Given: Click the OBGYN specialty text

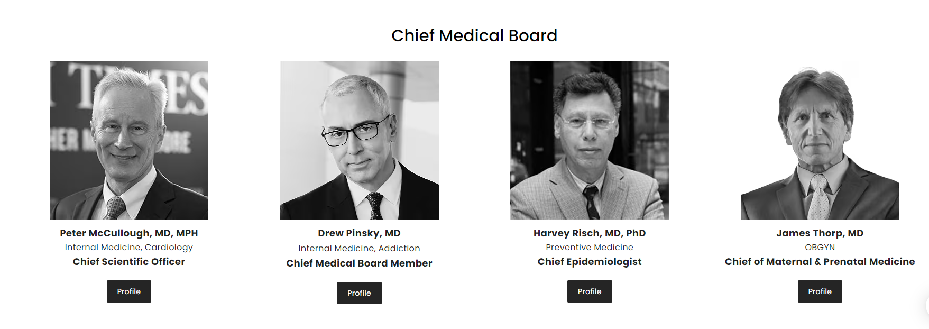Looking at the screenshot, I should click(x=820, y=248).
